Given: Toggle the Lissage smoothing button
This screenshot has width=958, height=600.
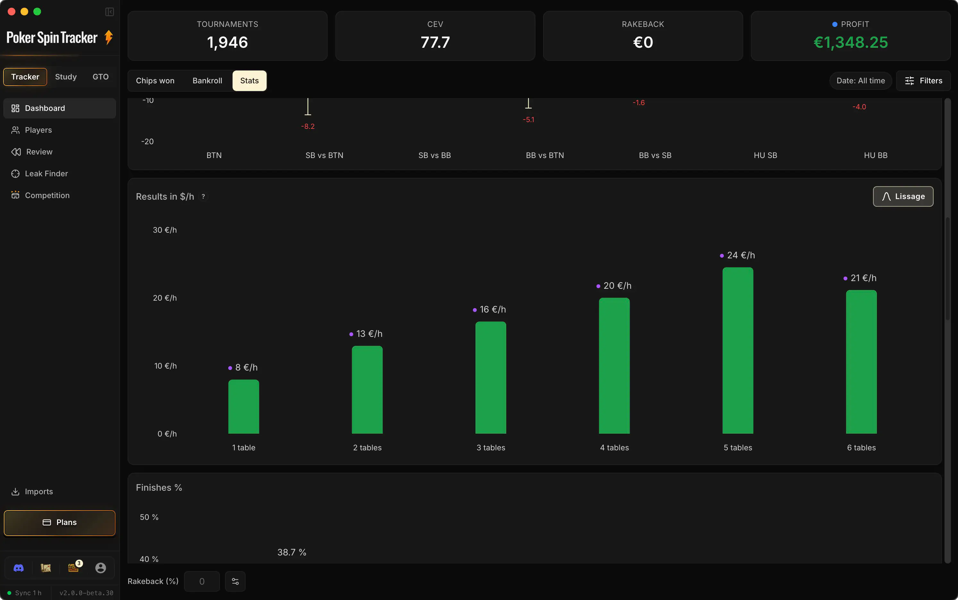Looking at the screenshot, I should coord(903,196).
